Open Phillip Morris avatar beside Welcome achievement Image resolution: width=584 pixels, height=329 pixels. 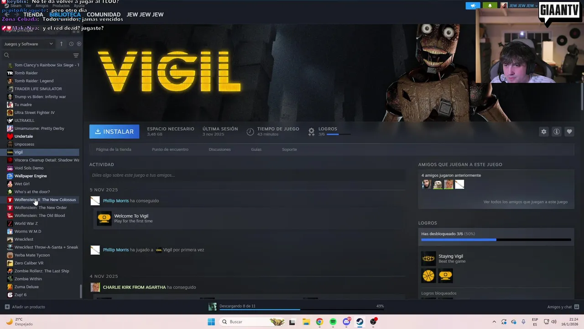tap(95, 201)
